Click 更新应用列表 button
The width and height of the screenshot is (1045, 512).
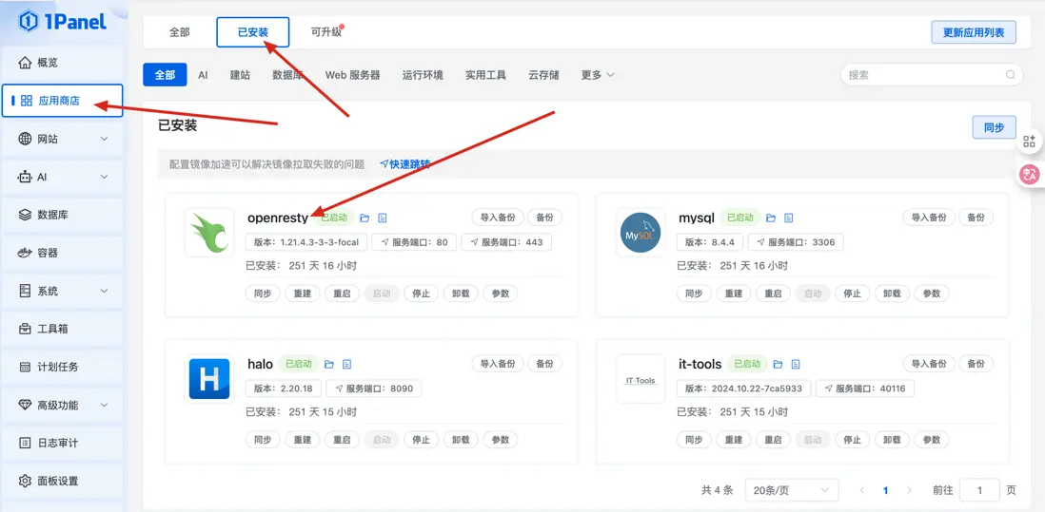click(x=973, y=32)
